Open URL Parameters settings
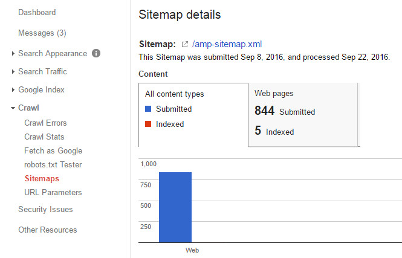Screen dimensions: 402x258 coord(53,192)
